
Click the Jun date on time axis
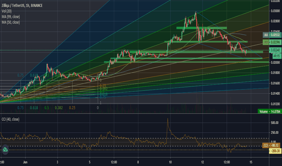point(25,162)
